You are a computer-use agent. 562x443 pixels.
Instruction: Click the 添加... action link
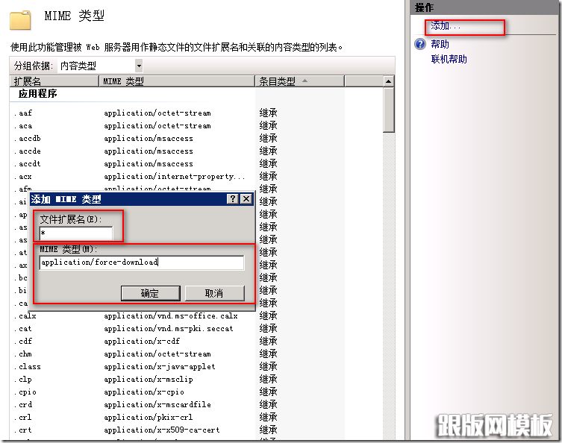point(446,26)
